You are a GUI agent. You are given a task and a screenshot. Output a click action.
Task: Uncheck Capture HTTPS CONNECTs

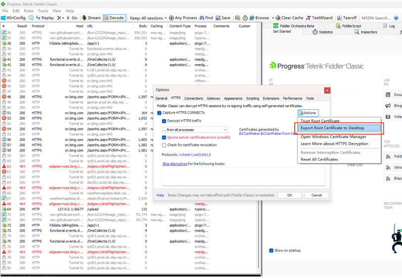pos(159,113)
